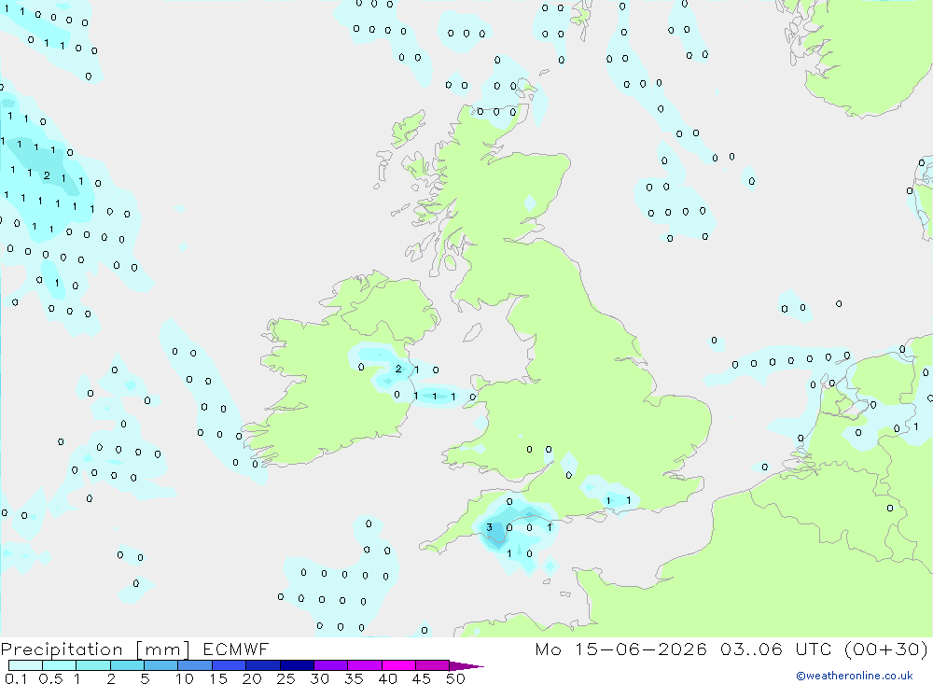The width and height of the screenshot is (933, 684).
Task: Click the "2" precipitation value over eastern Ireland
Action: coord(398,370)
